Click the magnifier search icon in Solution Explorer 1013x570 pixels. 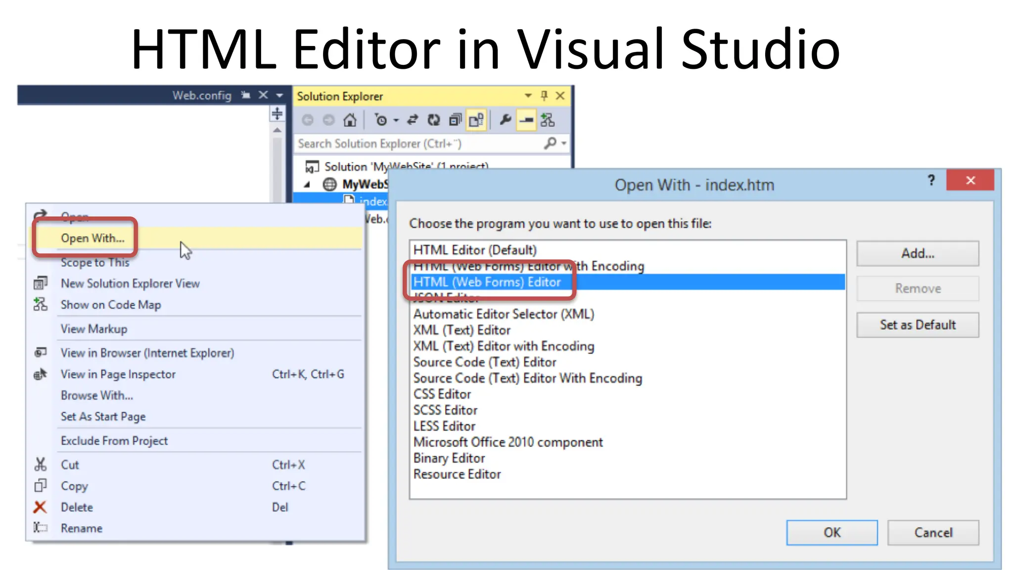(x=550, y=143)
